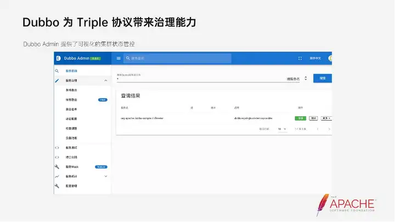Click the blue badge next to 标签路由
The height and width of the screenshot is (222, 395).
(x=103, y=100)
